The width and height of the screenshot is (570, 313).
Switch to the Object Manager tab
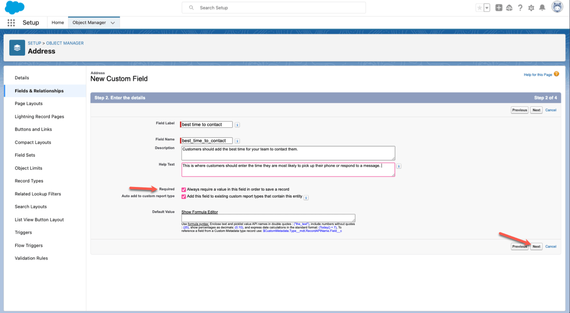click(x=89, y=23)
